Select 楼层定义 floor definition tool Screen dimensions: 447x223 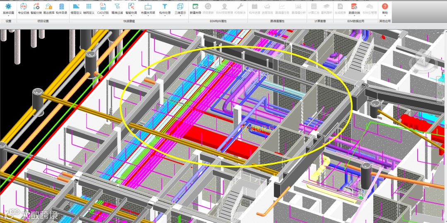tap(76, 9)
